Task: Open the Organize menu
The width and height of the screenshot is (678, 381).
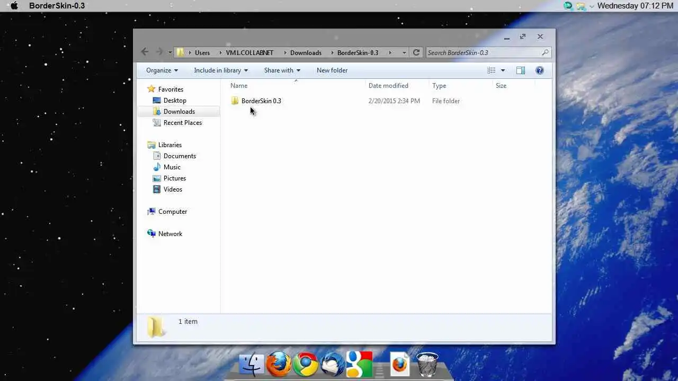Action: (x=162, y=70)
